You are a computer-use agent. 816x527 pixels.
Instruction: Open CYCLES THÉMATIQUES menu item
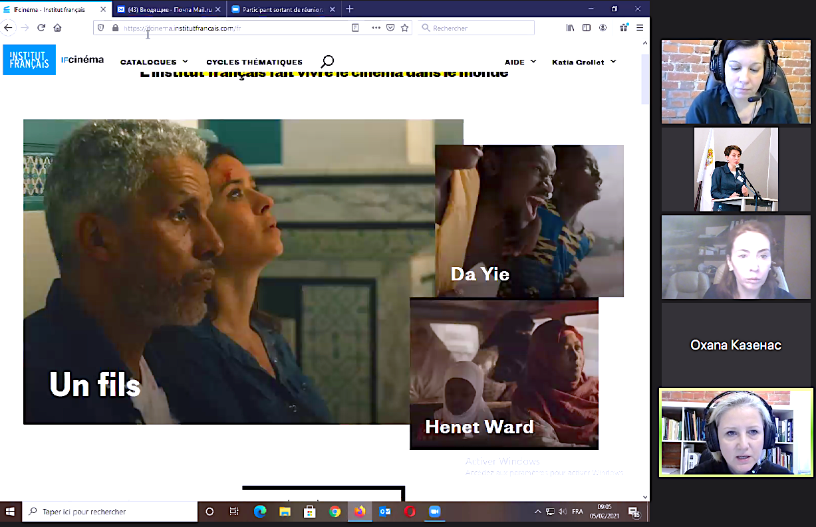pyautogui.click(x=254, y=62)
